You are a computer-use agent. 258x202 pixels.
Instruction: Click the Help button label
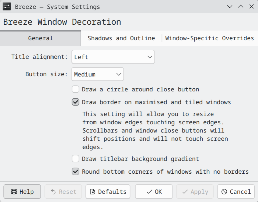[26, 192]
